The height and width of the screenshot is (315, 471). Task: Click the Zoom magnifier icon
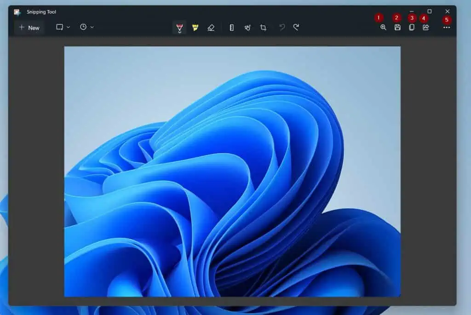click(x=383, y=28)
